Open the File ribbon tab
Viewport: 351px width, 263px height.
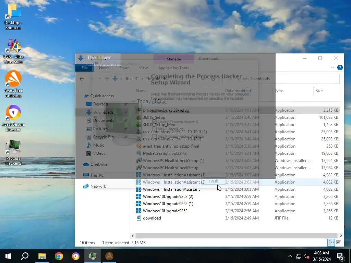click(85, 68)
